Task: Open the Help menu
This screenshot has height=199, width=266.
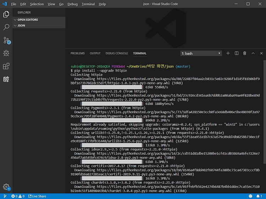Action: click(102, 4)
